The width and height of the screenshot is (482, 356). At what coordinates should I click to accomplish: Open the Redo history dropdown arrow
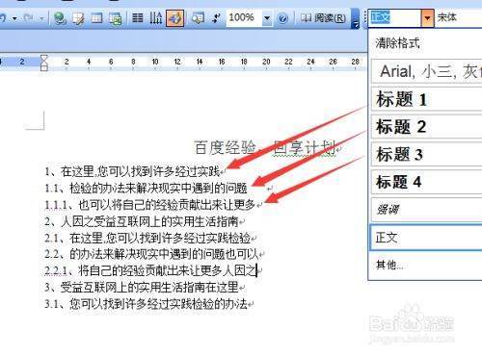41,18
